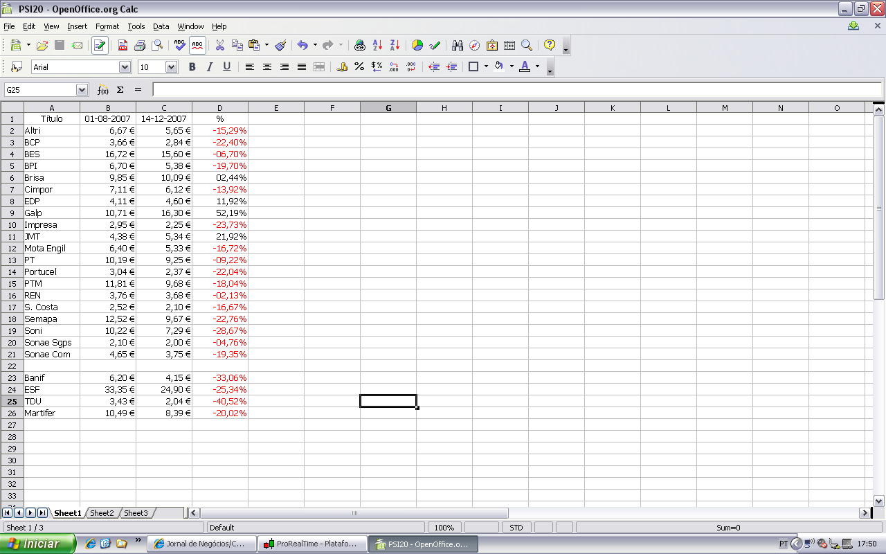Toggle Edit File mode
This screenshot has height=554, width=886.
(100, 46)
